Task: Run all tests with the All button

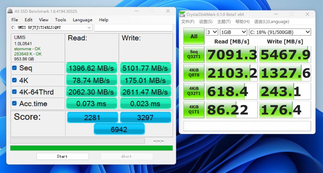Action: tap(194, 36)
